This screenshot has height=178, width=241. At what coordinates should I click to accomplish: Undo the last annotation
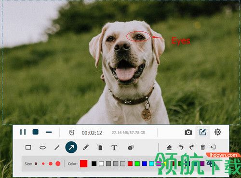(181, 147)
